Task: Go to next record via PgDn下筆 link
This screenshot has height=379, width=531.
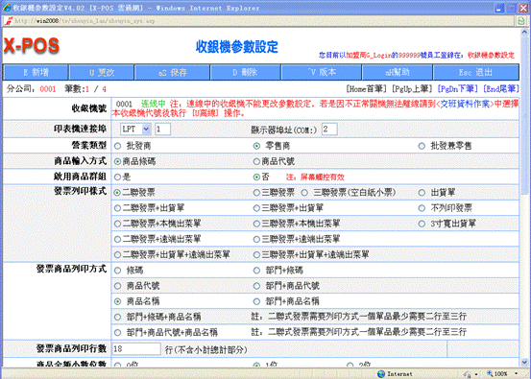Action: pyautogui.click(x=458, y=89)
